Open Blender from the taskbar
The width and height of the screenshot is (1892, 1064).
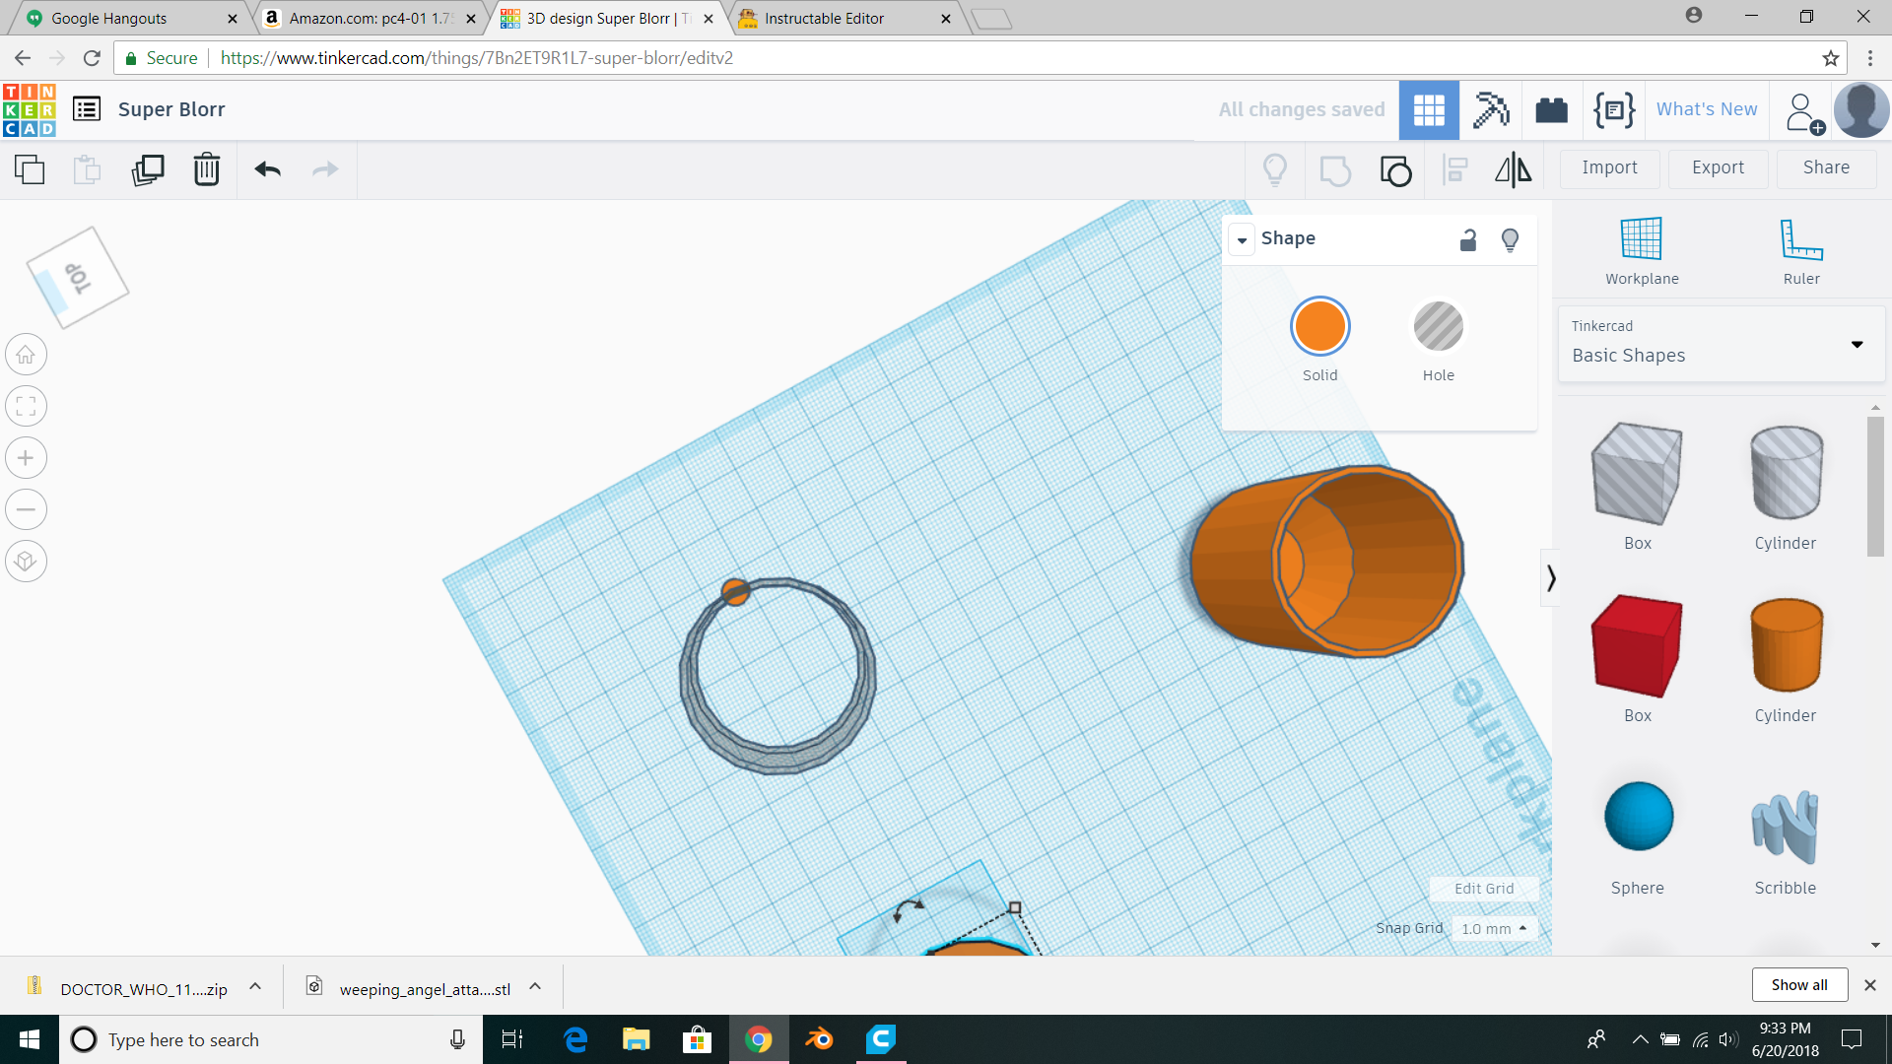(x=819, y=1039)
